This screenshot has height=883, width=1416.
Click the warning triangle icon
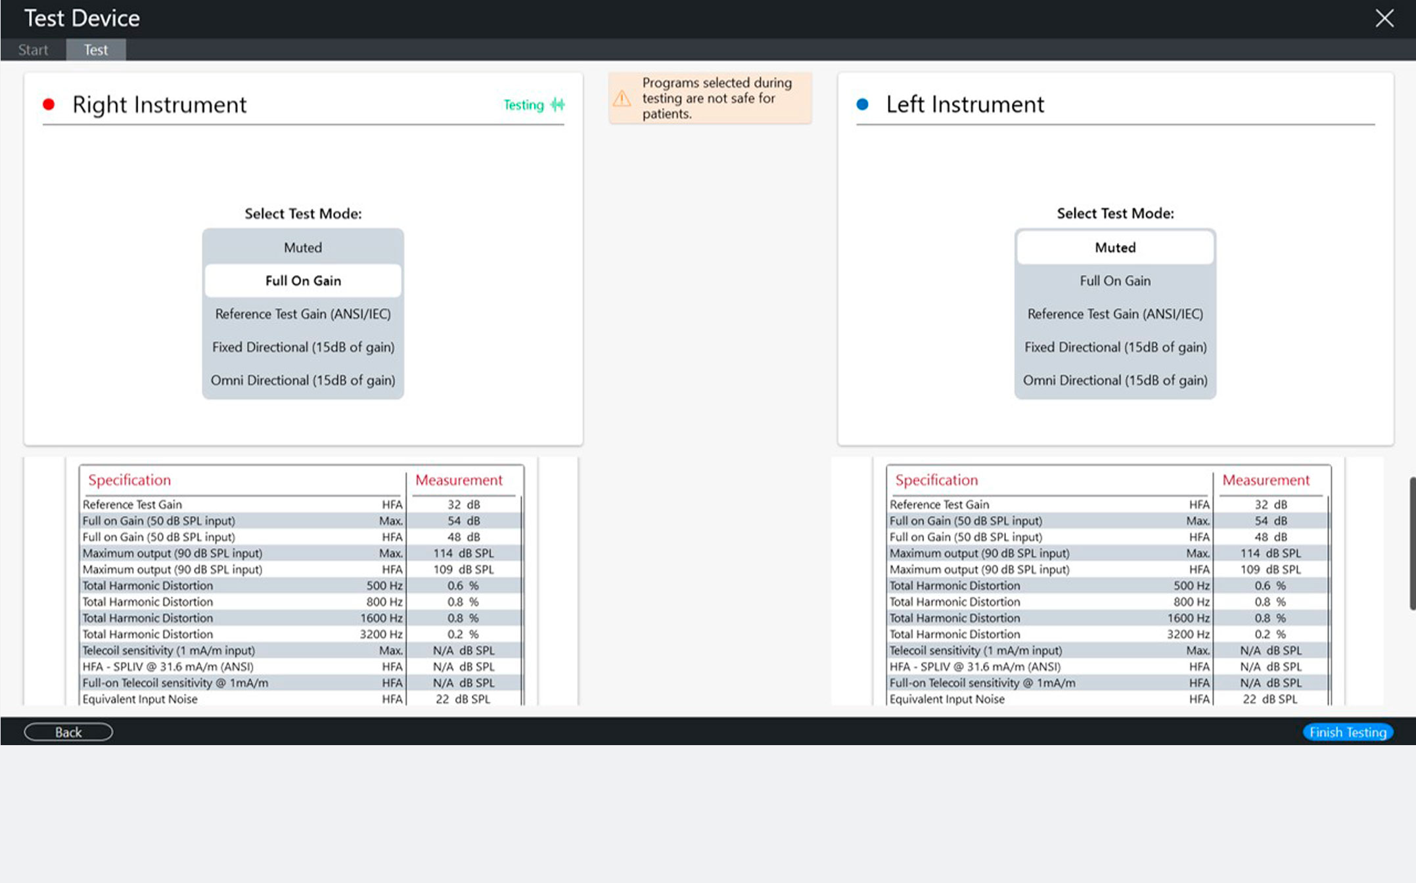tap(622, 99)
